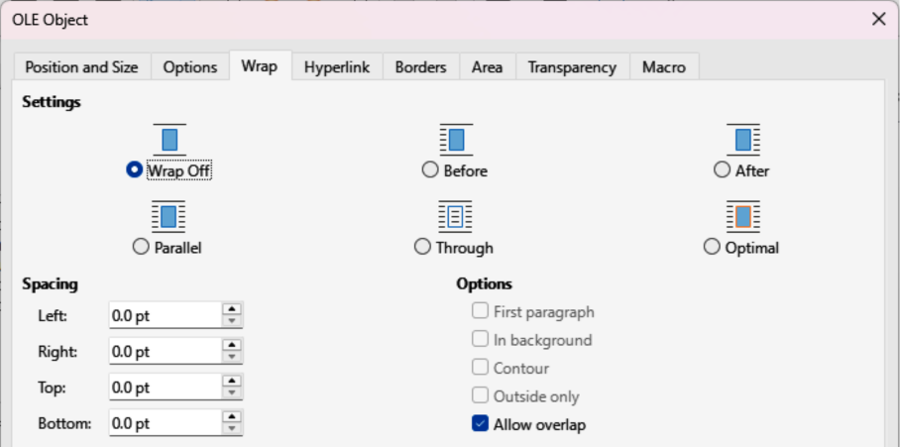Open the Transparency tab

pyautogui.click(x=572, y=67)
